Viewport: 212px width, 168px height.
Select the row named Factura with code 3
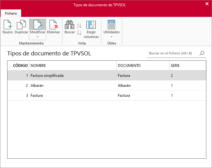pos(107,96)
